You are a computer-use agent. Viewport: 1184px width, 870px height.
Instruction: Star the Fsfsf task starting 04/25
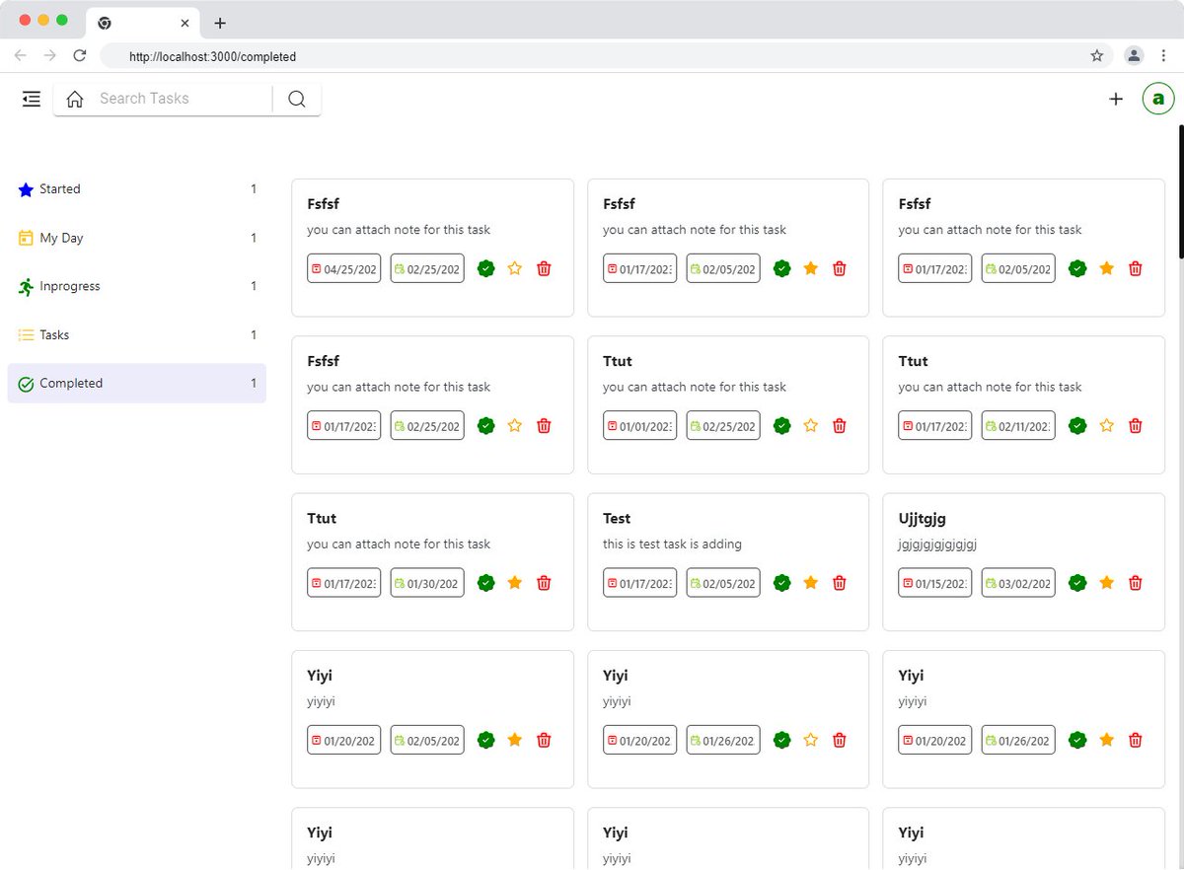point(515,268)
